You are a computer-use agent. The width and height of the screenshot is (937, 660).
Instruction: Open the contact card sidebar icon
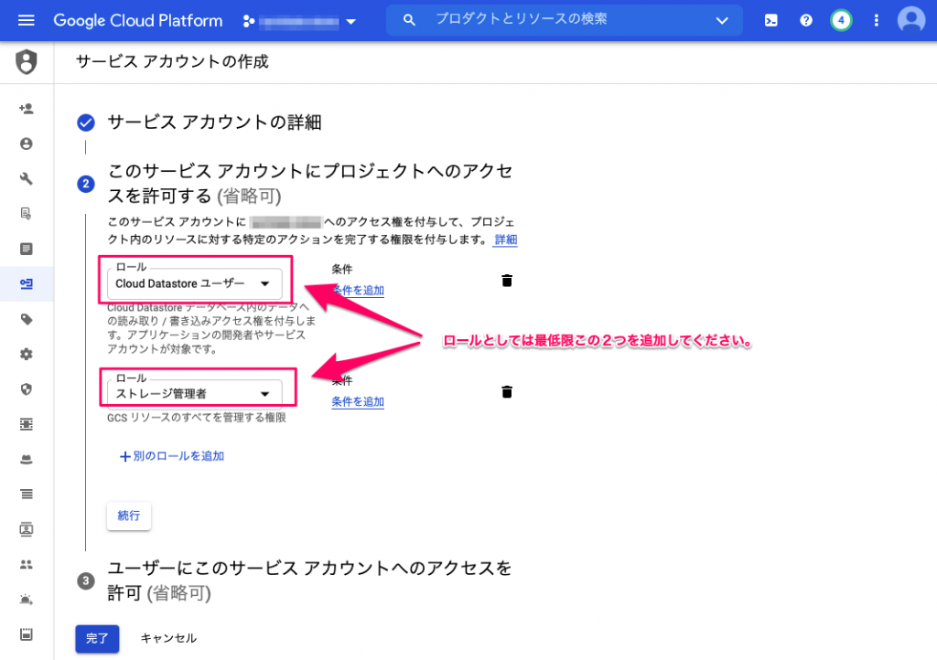[27, 529]
